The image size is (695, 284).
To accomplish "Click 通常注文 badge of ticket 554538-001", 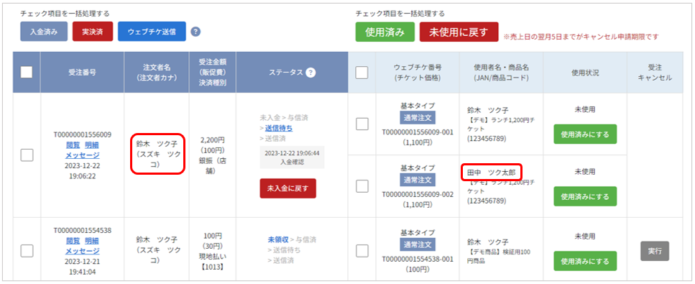I will click(x=418, y=244).
